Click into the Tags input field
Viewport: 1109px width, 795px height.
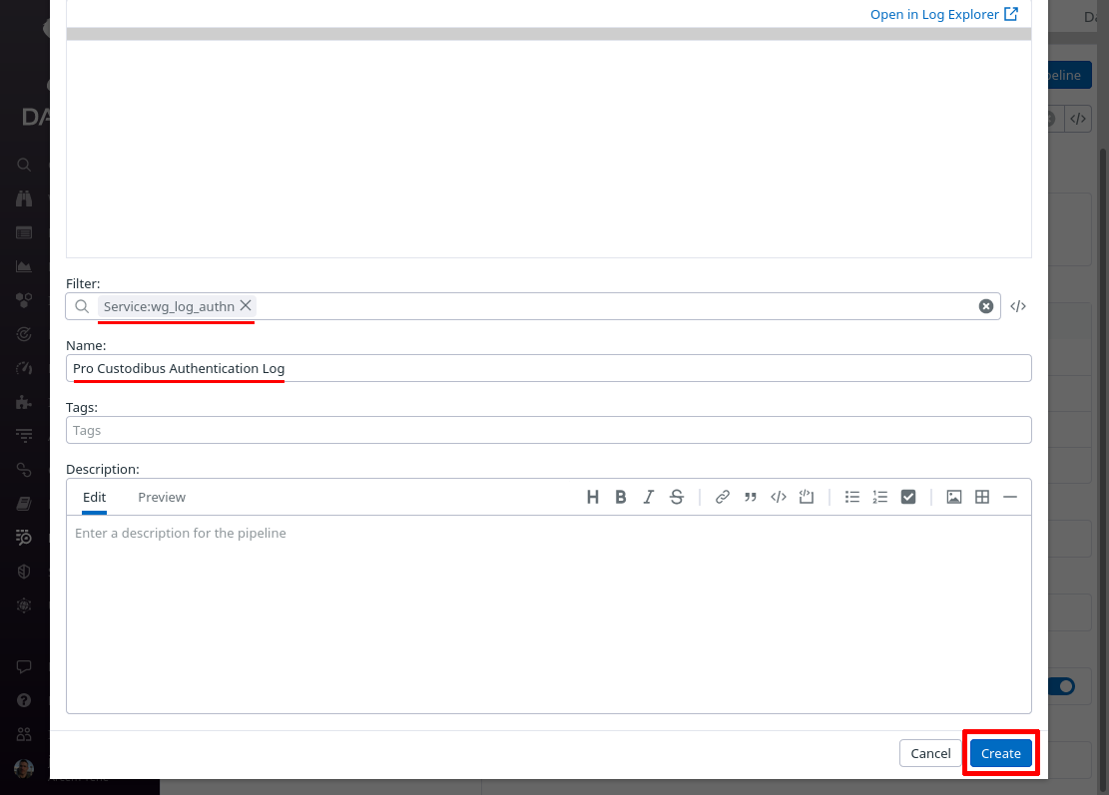click(x=548, y=430)
